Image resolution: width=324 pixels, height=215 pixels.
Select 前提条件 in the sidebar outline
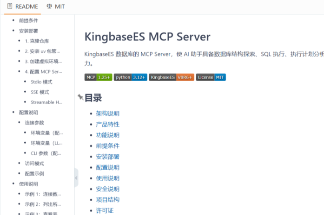(x=28, y=20)
